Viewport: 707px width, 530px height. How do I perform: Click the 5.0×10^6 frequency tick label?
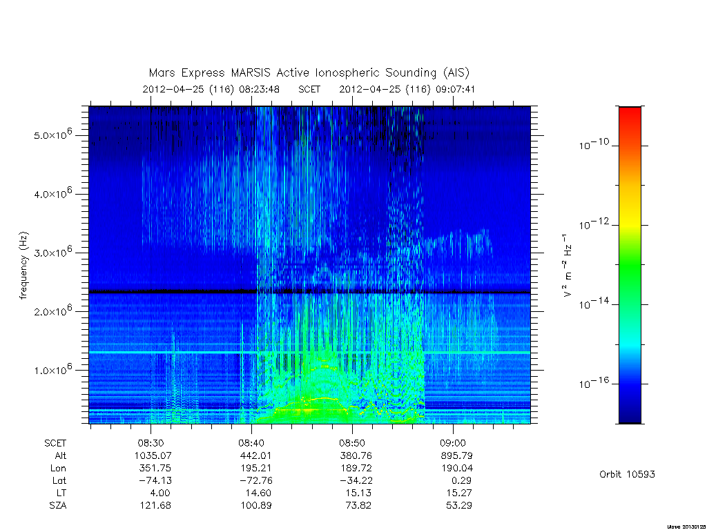pyautogui.click(x=52, y=135)
